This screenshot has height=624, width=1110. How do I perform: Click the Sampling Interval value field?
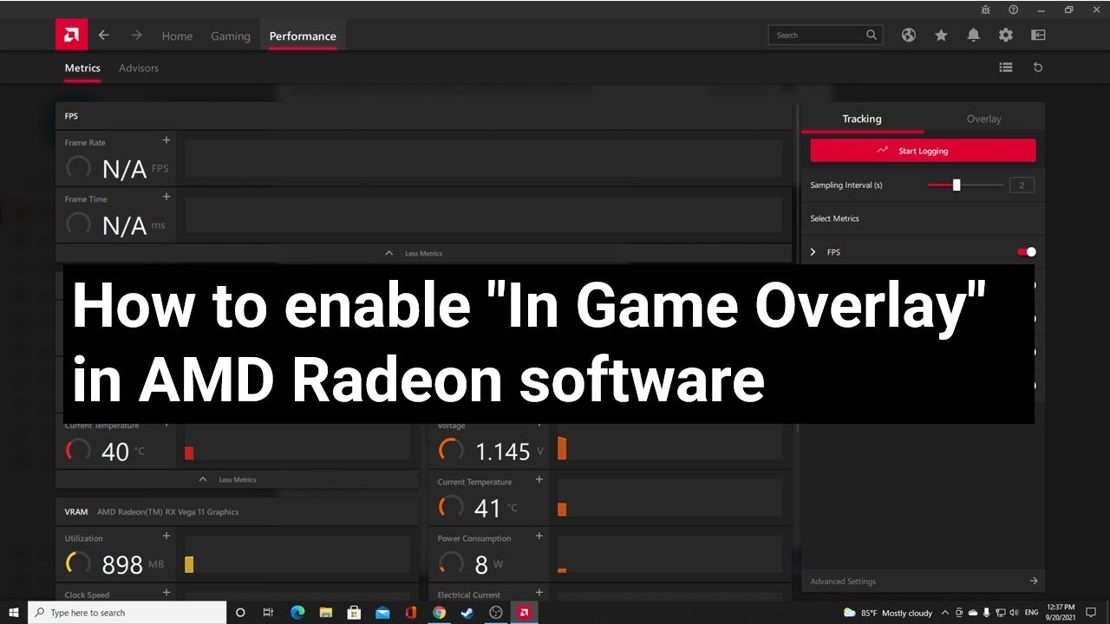[x=1022, y=185]
